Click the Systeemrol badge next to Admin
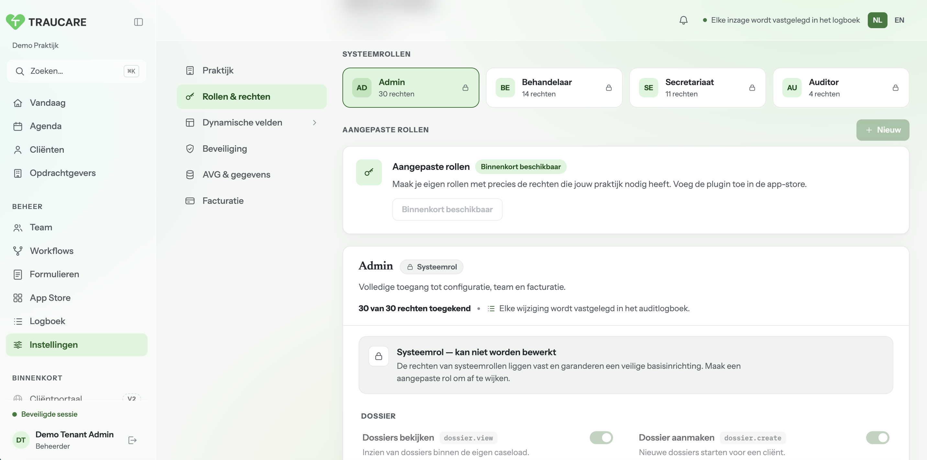The height and width of the screenshot is (460, 927). click(x=431, y=267)
